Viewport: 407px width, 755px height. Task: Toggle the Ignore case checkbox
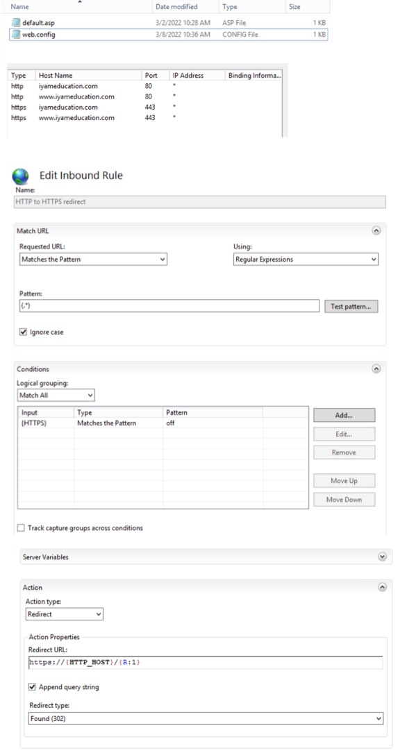23,332
